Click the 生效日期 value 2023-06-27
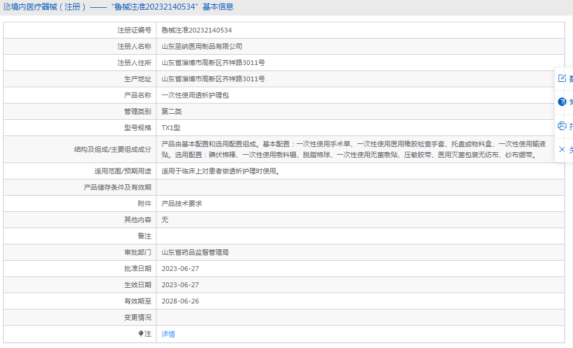Image resolution: width=573 pixels, height=348 pixels. tap(180, 285)
